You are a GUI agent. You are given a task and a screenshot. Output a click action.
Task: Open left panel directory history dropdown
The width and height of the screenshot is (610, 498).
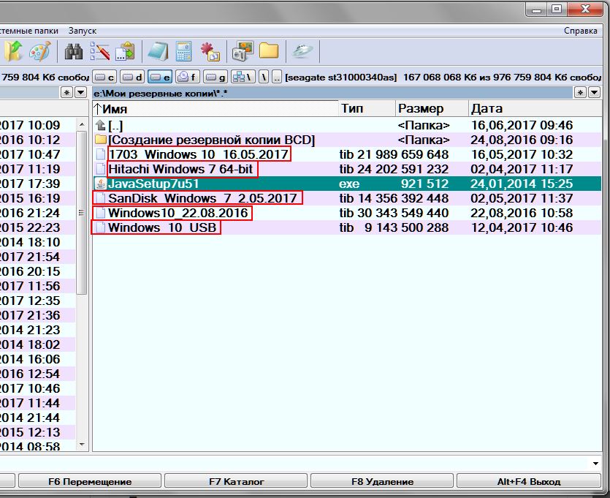tap(80, 93)
